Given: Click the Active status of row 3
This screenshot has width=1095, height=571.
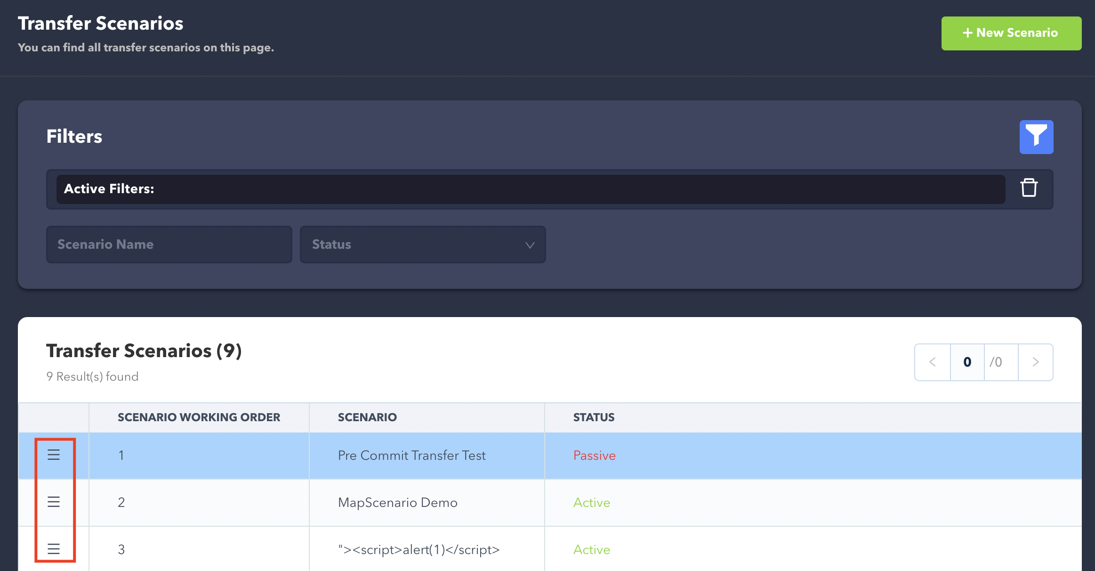Looking at the screenshot, I should [592, 550].
